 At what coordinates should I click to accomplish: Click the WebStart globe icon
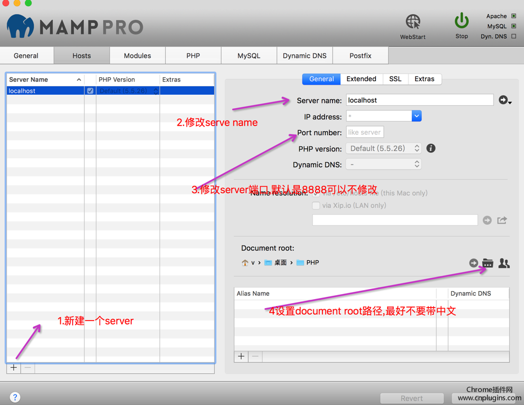[412, 22]
